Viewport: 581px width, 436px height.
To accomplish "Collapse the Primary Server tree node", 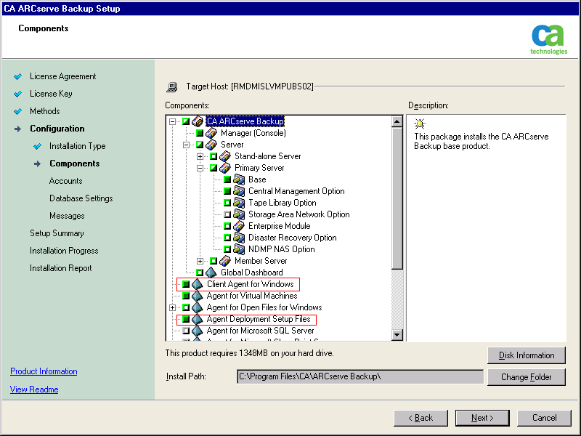I will tap(200, 168).
